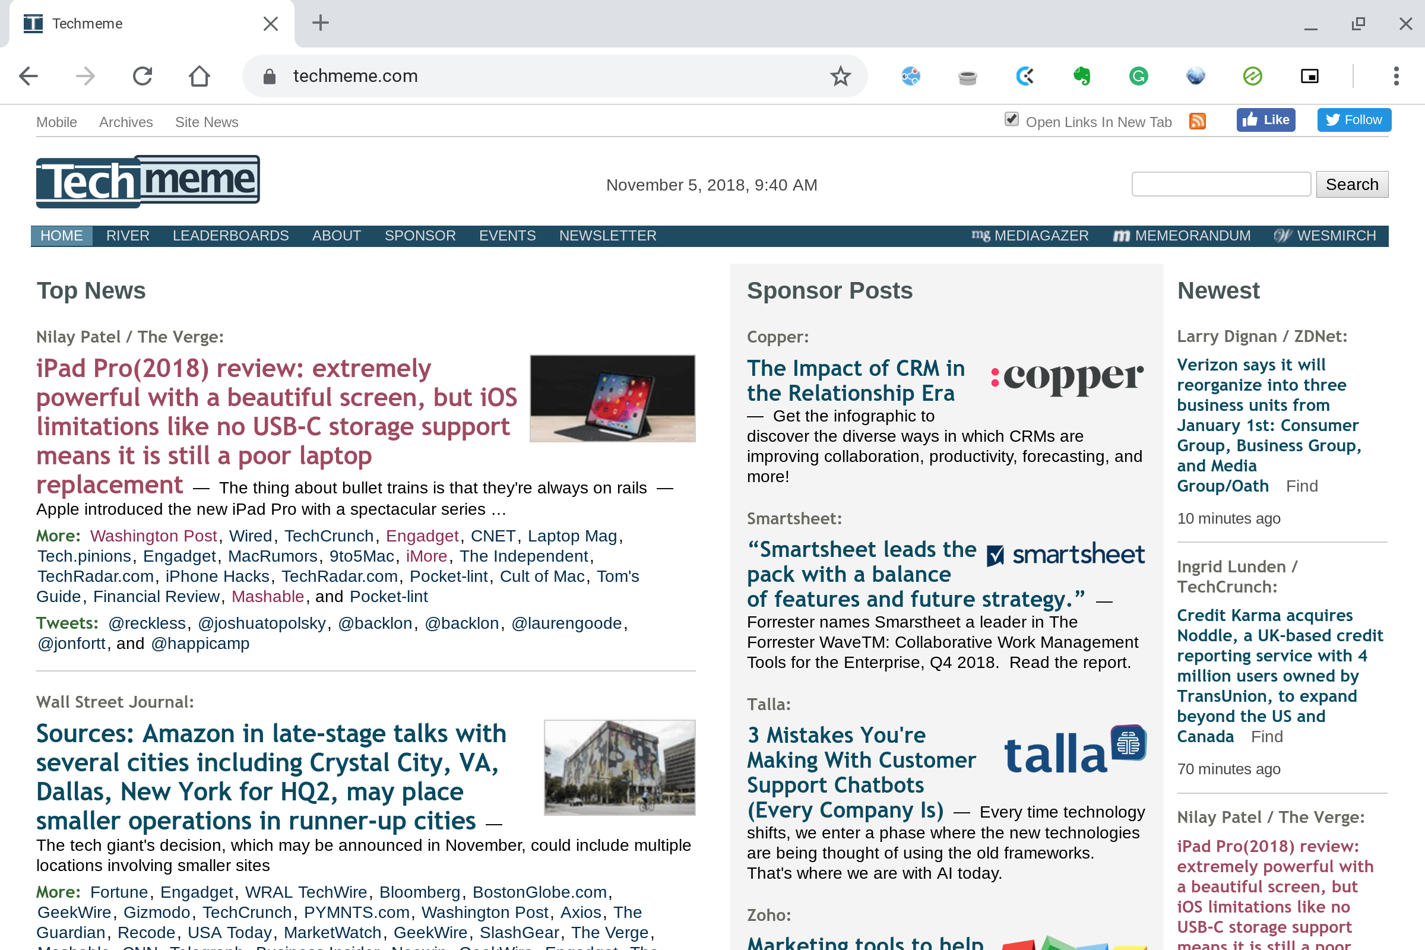The width and height of the screenshot is (1425, 950).
Task: Open the Washington Post link under iPad review
Action: click(153, 536)
